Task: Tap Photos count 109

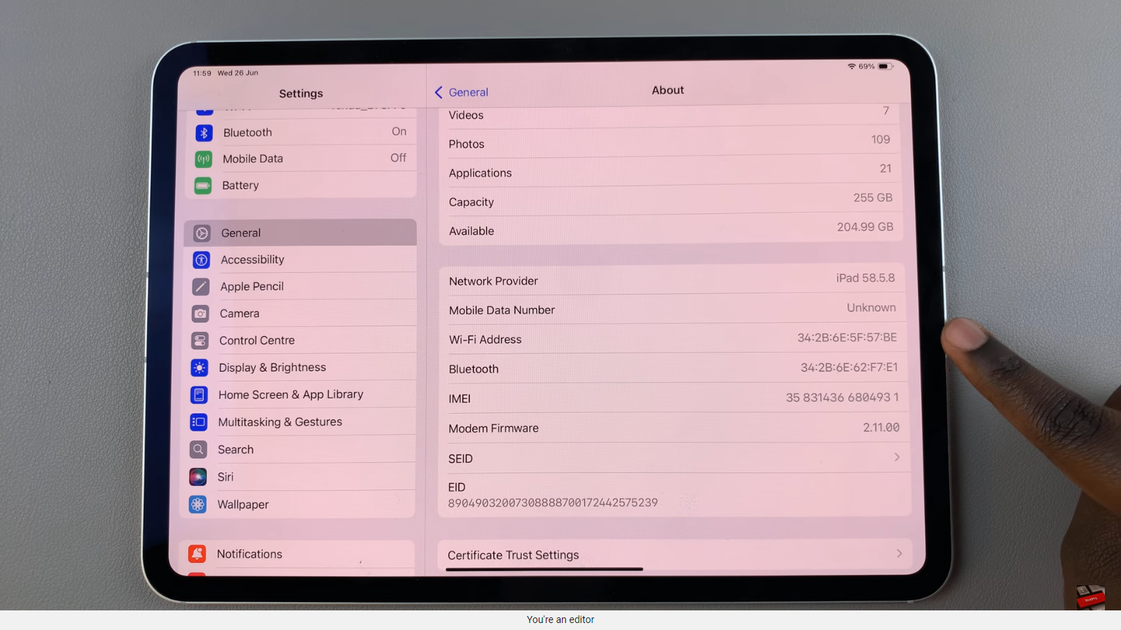Action: pos(881,140)
